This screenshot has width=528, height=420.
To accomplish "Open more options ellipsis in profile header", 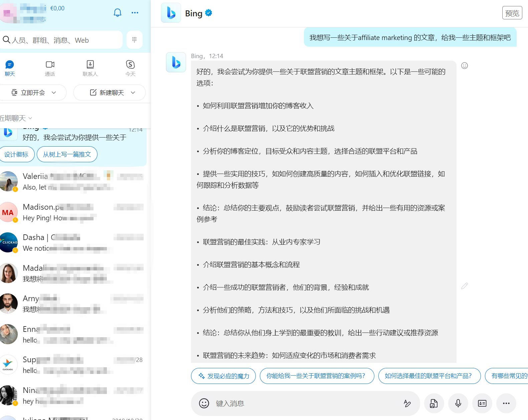I will point(135,13).
